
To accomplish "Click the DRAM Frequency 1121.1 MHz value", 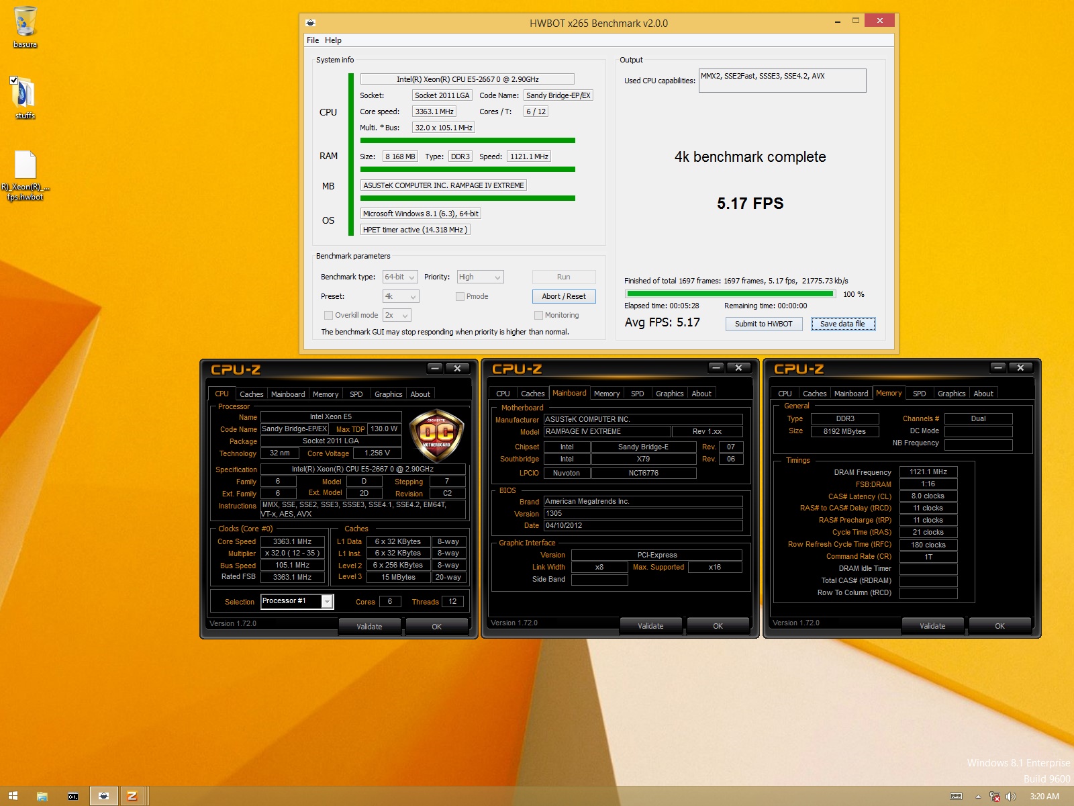I will pos(928,472).
